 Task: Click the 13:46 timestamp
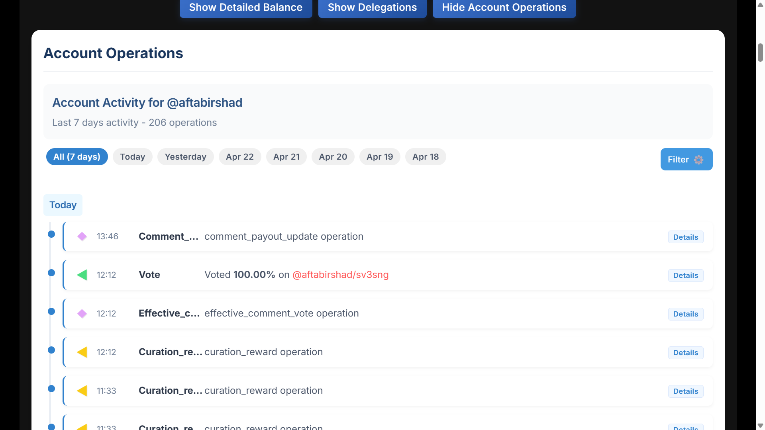[x=108, y=236]
